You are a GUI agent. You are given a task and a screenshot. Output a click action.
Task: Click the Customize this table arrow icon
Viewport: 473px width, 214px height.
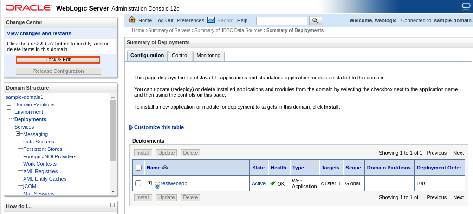click(x=130, y=127)
